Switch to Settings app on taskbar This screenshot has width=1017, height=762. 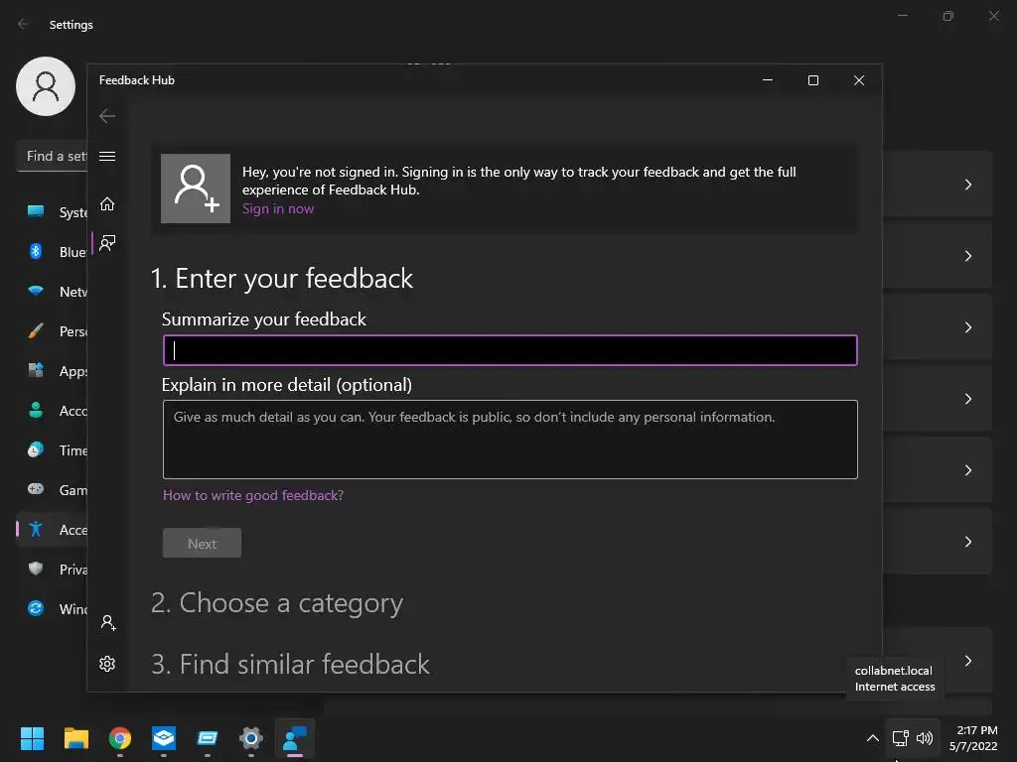point(251,738)
